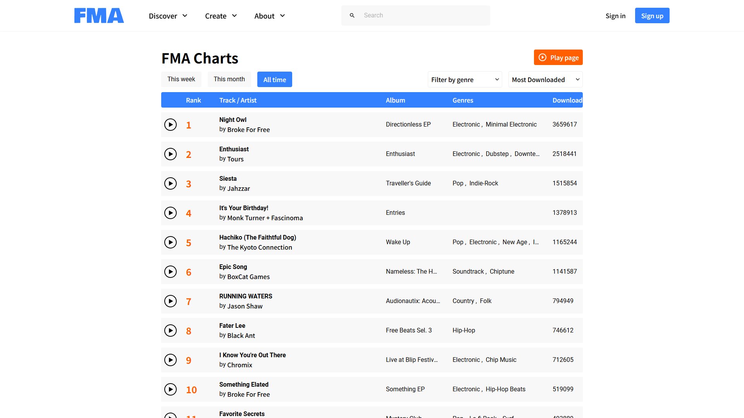Screen dimensions: 744x418
Task: Open the About menu
Action: point(270,16)
